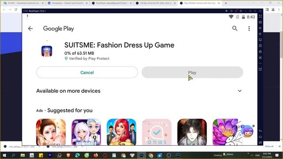The width and height of the screenshot is (283, 159).
Task: Open the browser three-dot menu
Action: coord(279,10)
